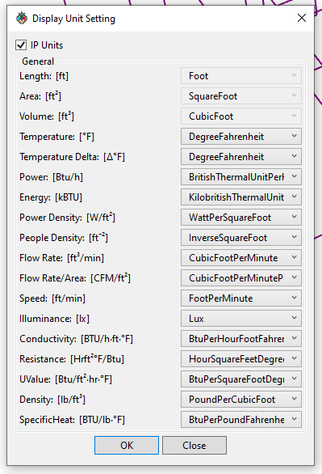The height and width of the screenshot is (474, 322).
Task: Expand the Temperature Delta unit dropdown
Action: [x=241, y=157]
